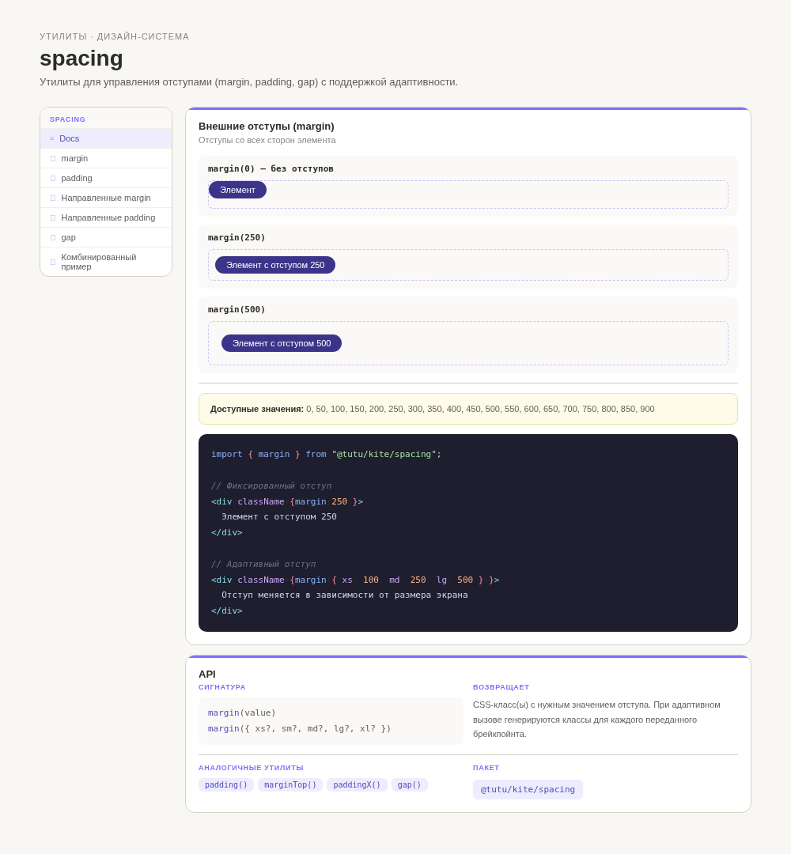Click the square icon next to padding
The image size is (791, 854).
[53, 178]
